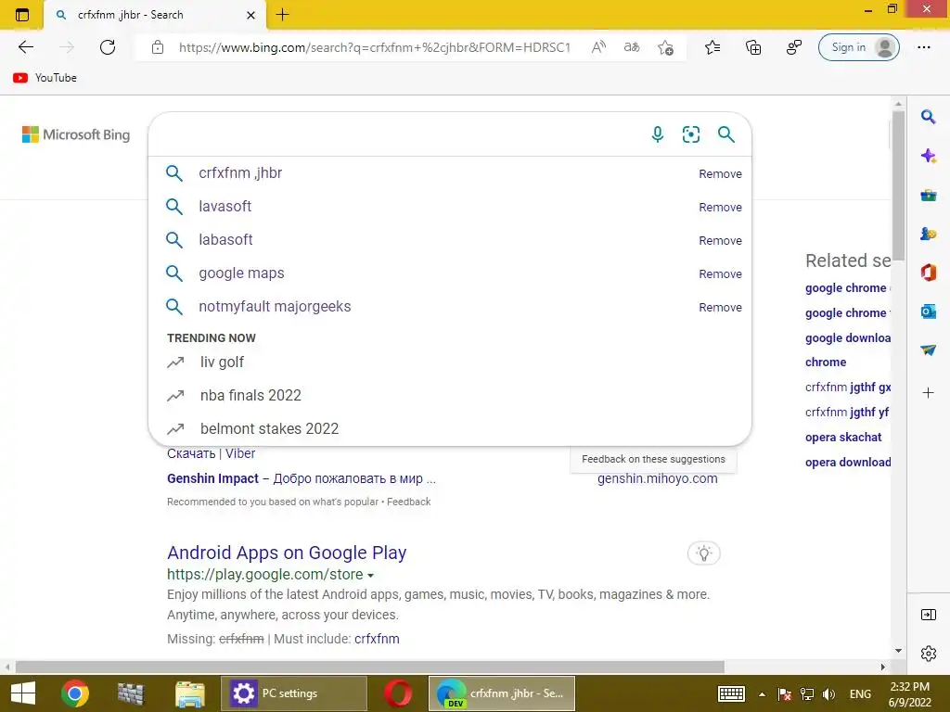Open Edge sidebar paper plane icon
The image size is (950, 712).
pos(928,350)
